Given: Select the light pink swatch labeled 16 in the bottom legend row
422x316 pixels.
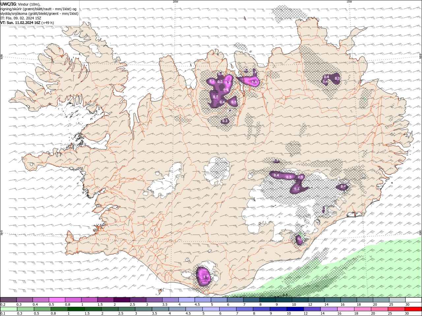Looking at the screenshot, I should [x=345, y=309].
